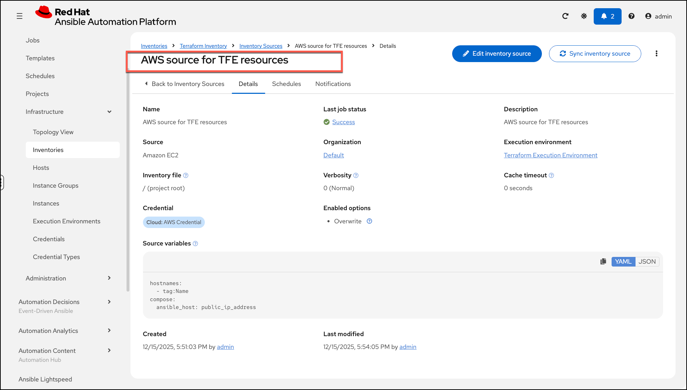Open admin link under Last modified
This screenshot has height=390, width=687.
tap(408, 347)
